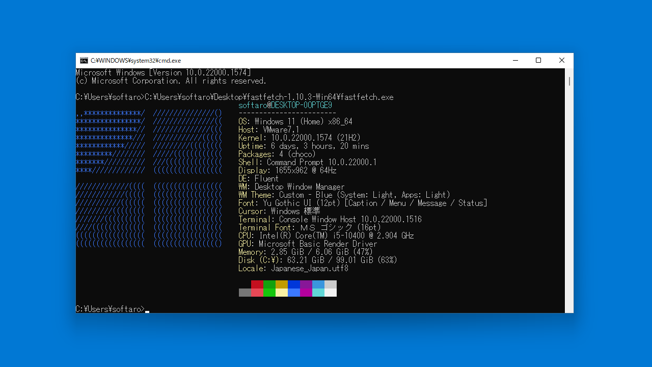Click the Host: VMware7,1 line

(269, 130)
